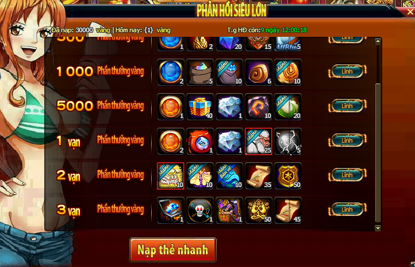Click the scroll icon with 35
The height and width of the screenshot is (267, 415).
pyautogui.click(x=259, y=176)
